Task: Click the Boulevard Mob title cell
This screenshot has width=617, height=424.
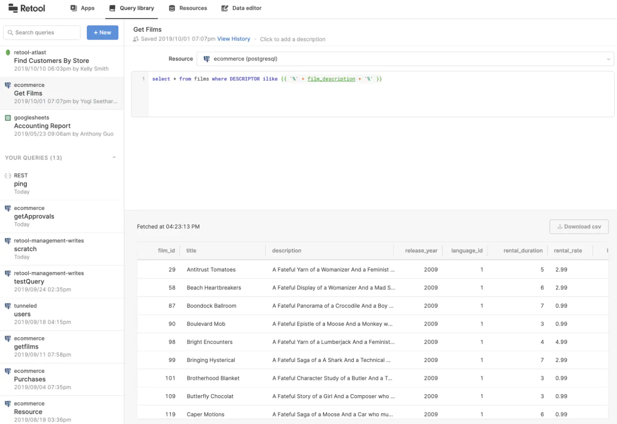Action: (206, 324)
